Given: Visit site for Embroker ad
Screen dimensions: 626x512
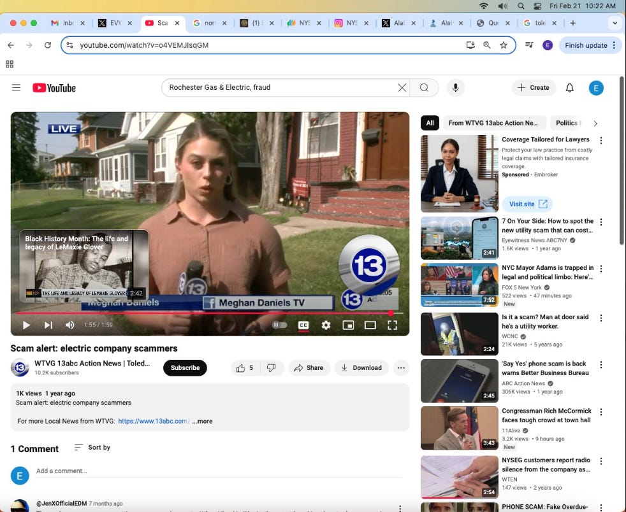Looking at the screenshot, I should pos(528,204).
